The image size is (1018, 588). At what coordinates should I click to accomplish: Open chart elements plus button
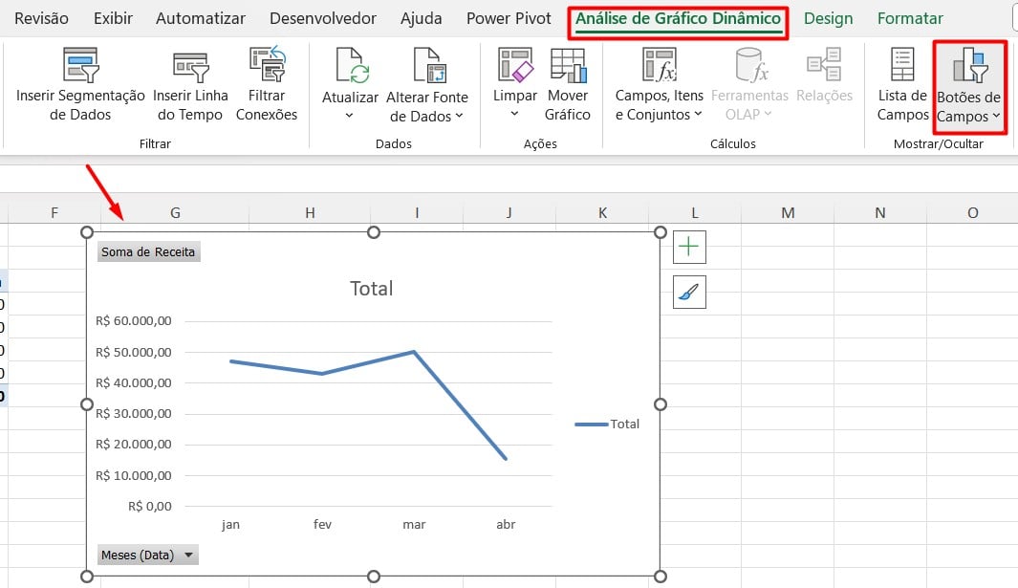tap(689, 248)
